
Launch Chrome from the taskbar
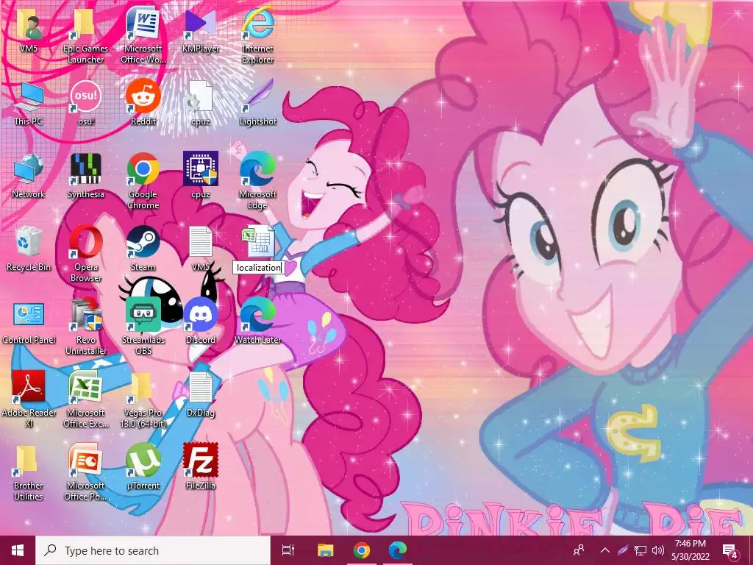[362, 550]
